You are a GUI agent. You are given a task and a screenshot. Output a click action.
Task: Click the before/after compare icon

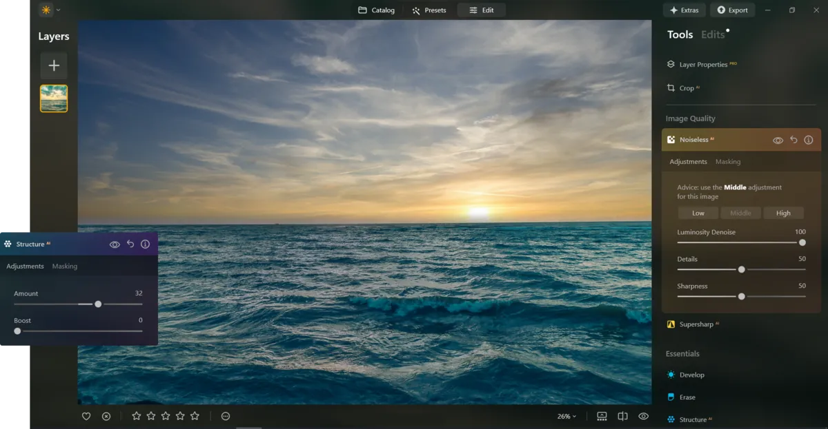point(622,416)
